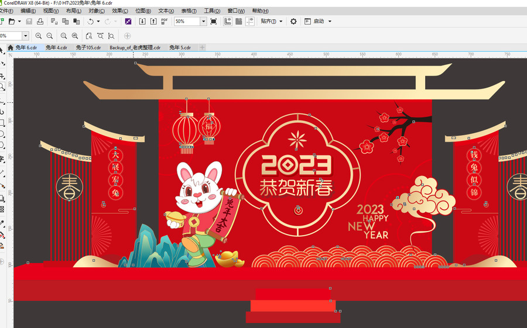Open the 编辑 menu

click(x=28, y=11)
